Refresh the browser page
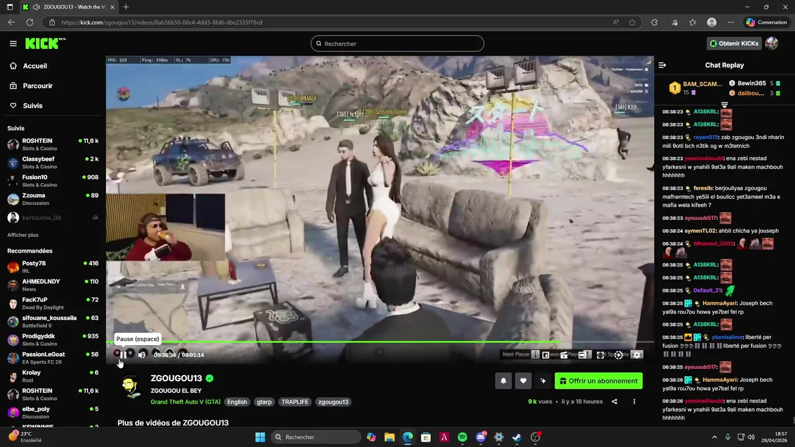Screen dimensions: 795x447 (x=29, y=22)
